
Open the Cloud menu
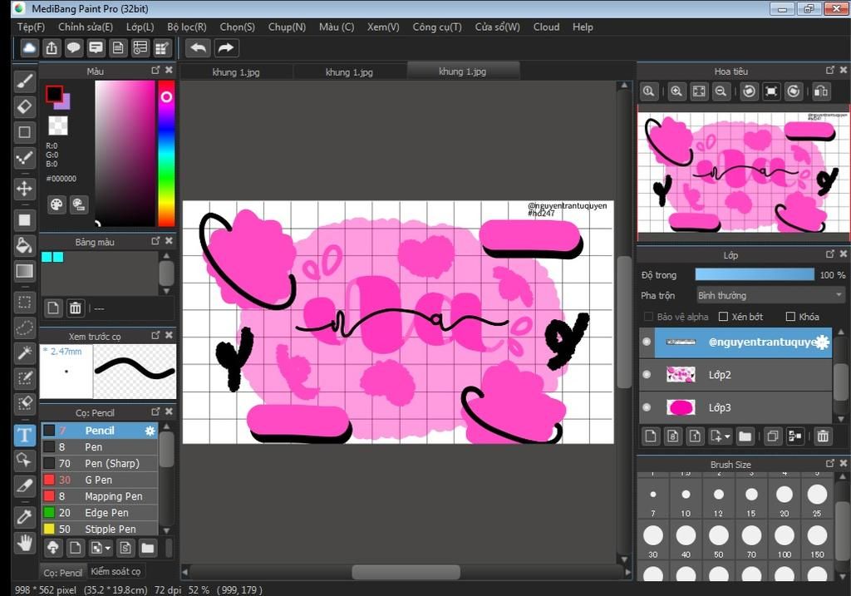pos(546,27)
